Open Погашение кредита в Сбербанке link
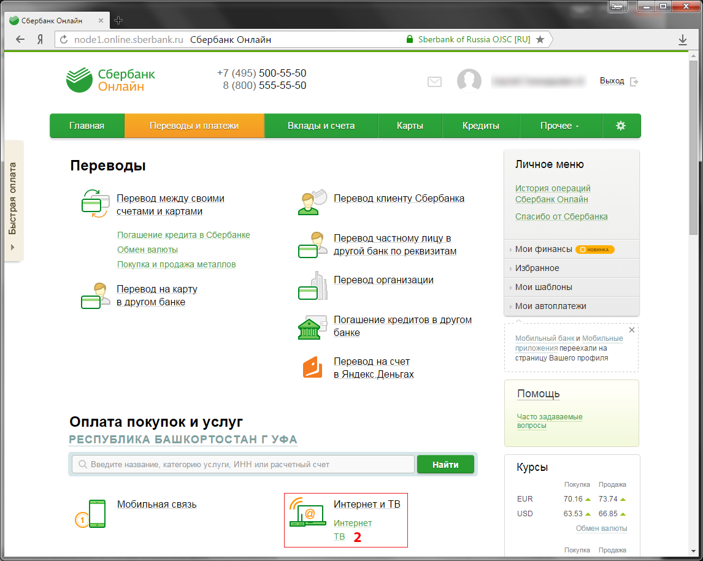 point(183,235)
